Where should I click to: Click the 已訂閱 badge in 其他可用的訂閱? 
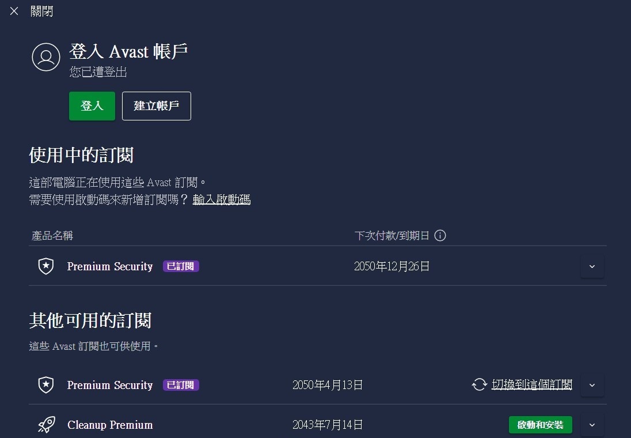pos(181,385)
